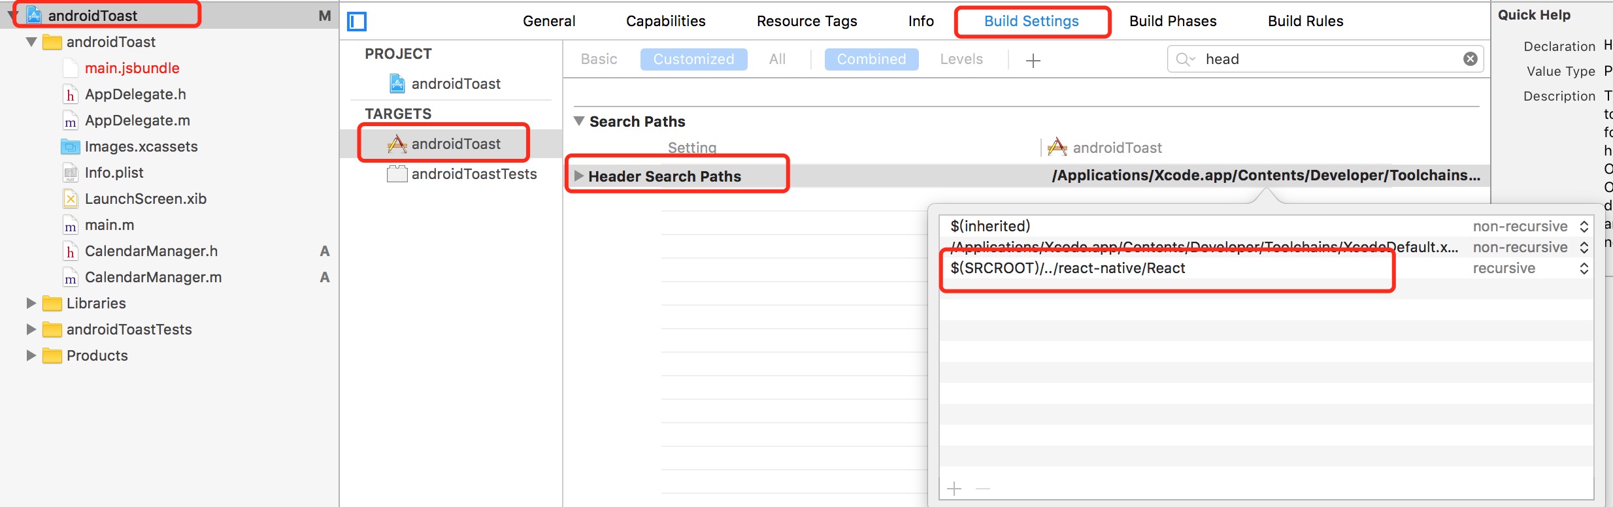Switch to the Build Settings tab
Image resolution: width=1613 pixels, height=507 pixels.
point(1031,22)
